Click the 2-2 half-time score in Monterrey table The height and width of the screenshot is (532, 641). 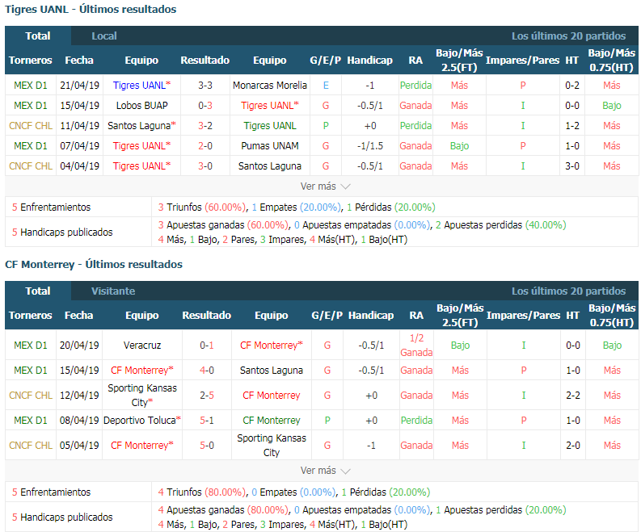tap(573, 396)
